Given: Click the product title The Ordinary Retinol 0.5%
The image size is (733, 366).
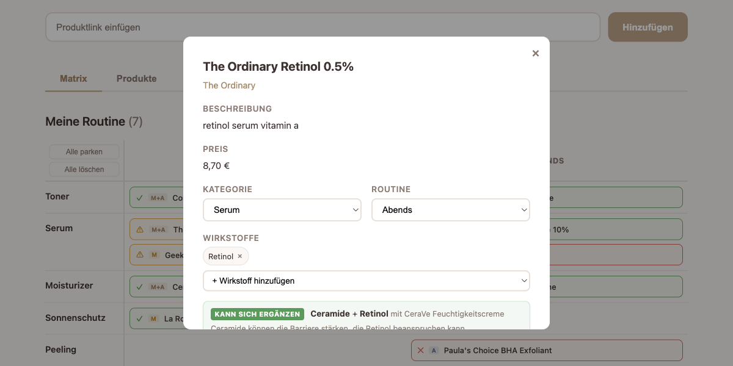Looking at the screenshot, I should pos(279,66).
